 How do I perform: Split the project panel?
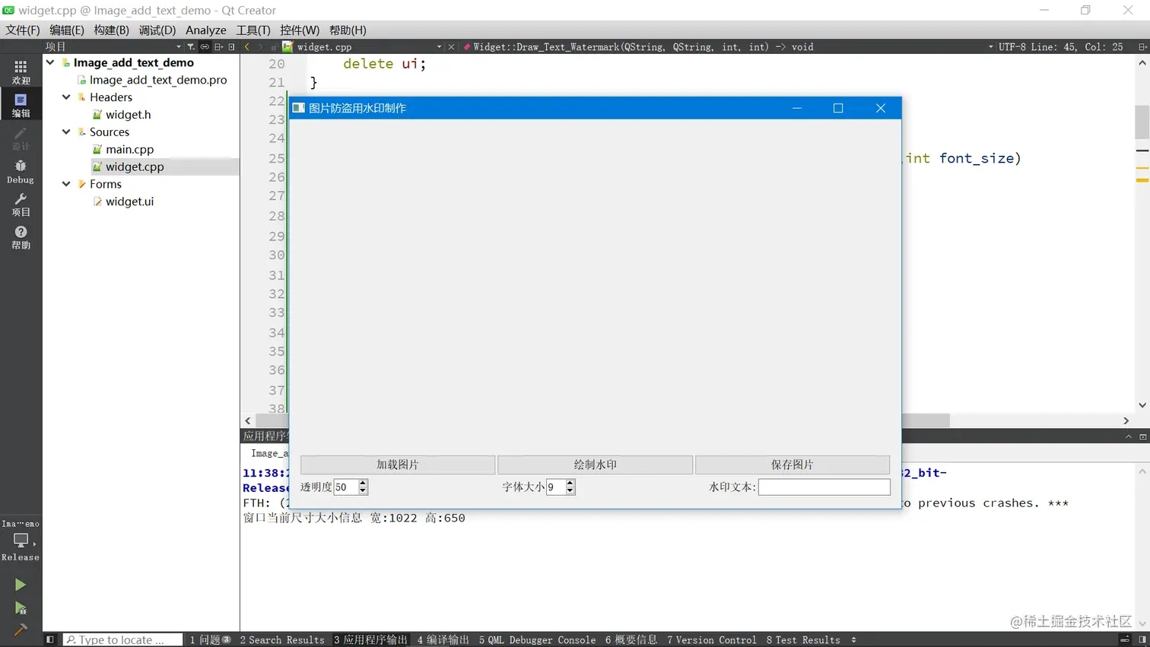point(218,46)
